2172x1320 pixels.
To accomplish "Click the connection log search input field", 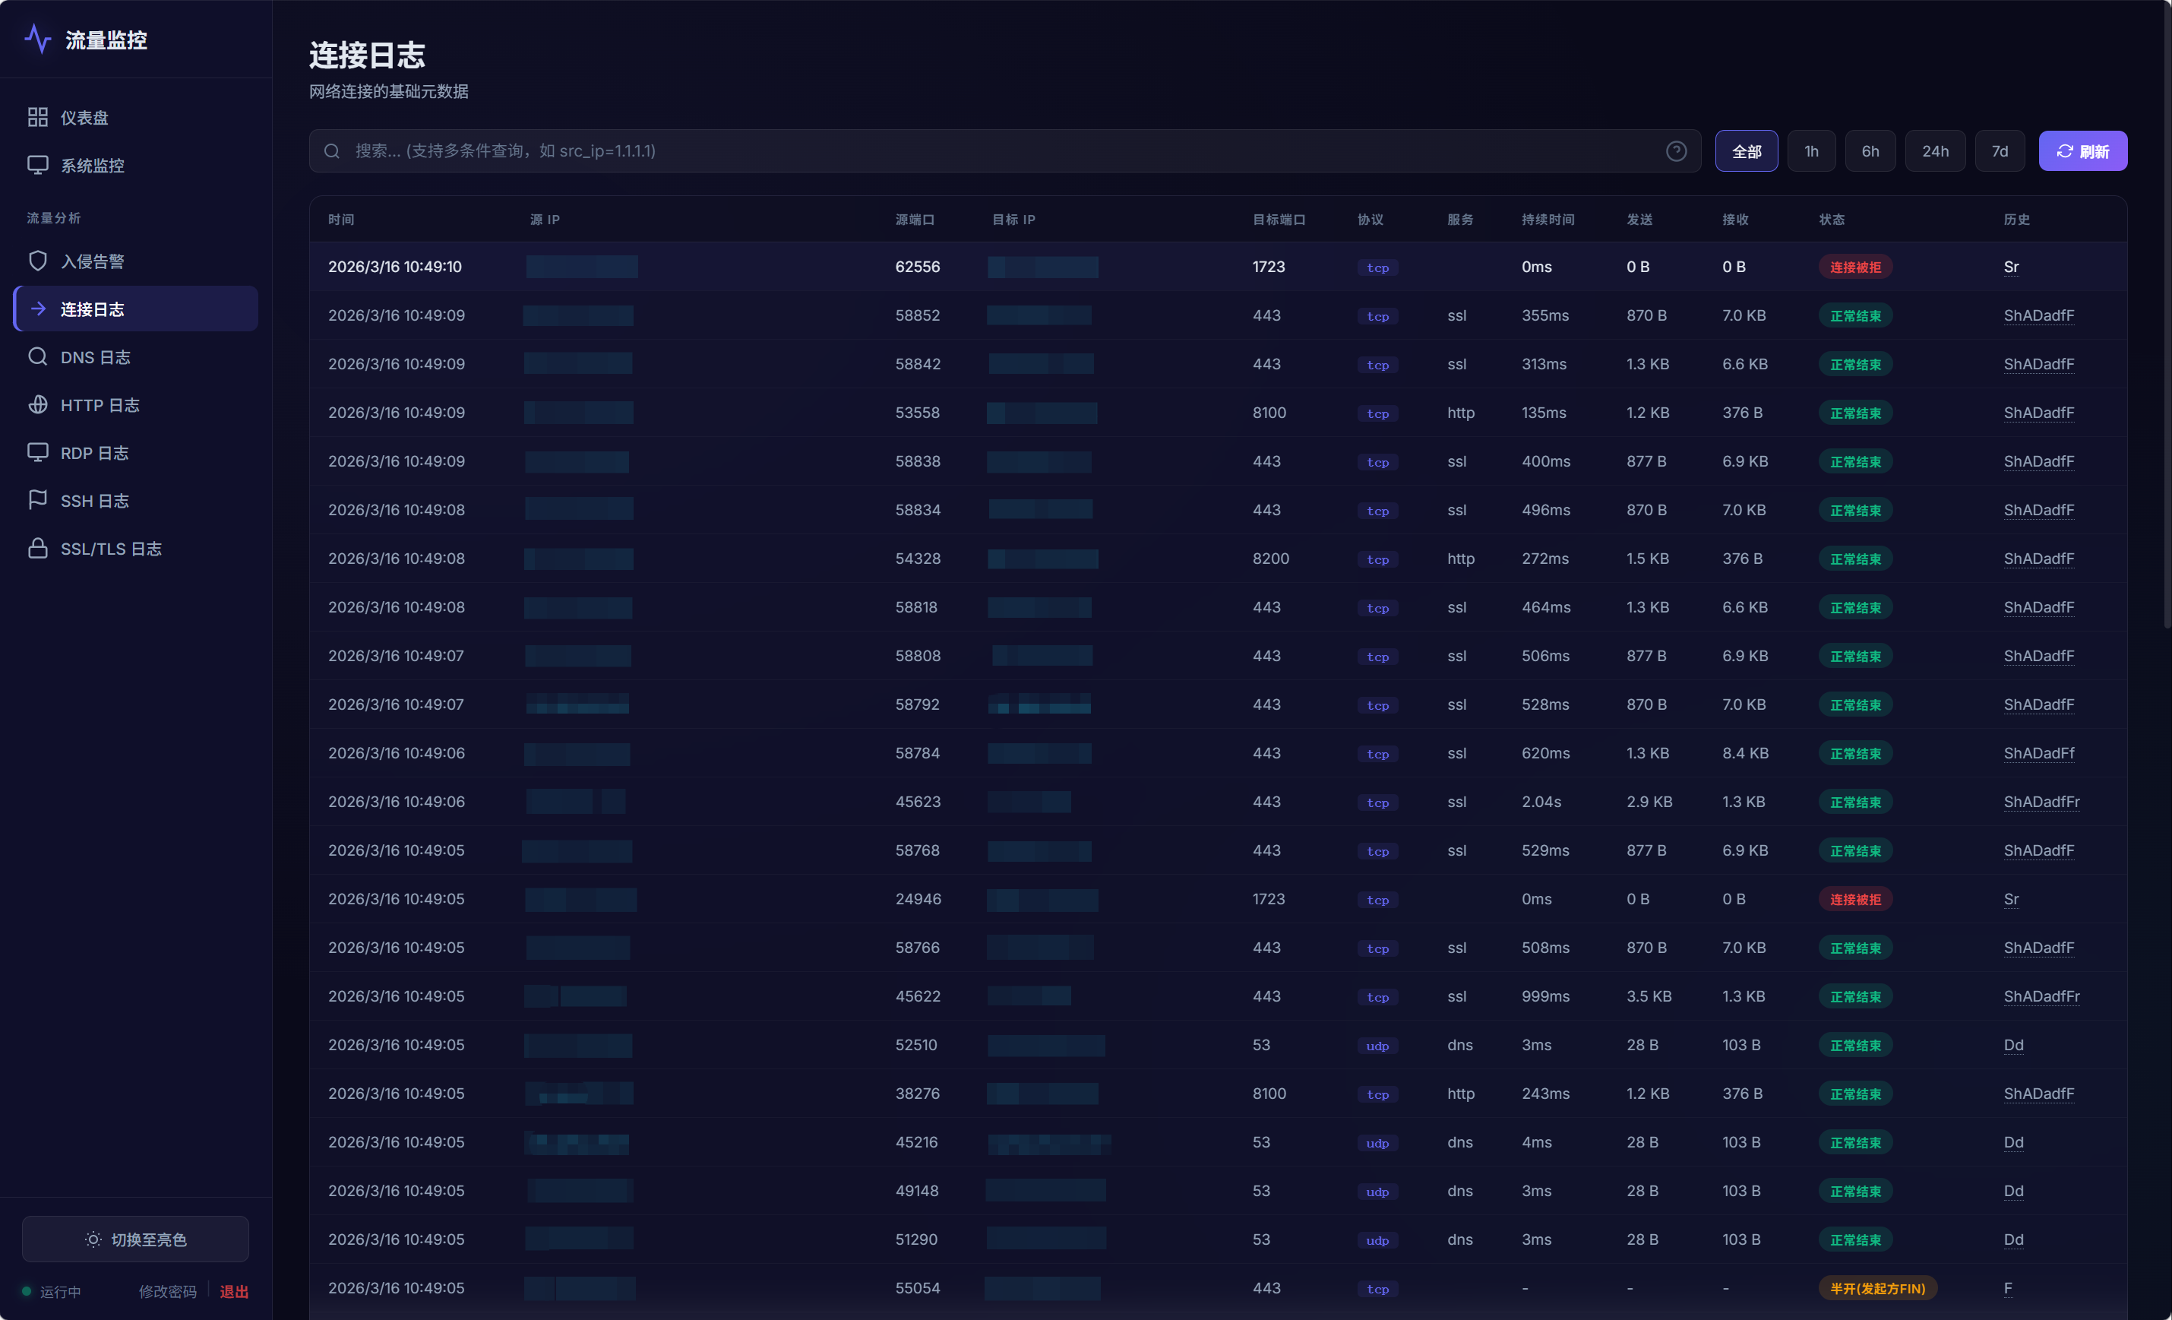I will (x=1005, y=150).
